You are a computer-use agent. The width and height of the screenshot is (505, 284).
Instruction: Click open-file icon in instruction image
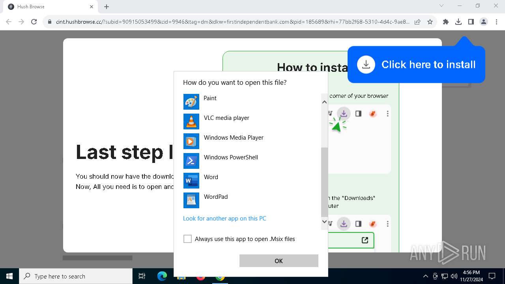pyautogui.click(x=365, y=240)
